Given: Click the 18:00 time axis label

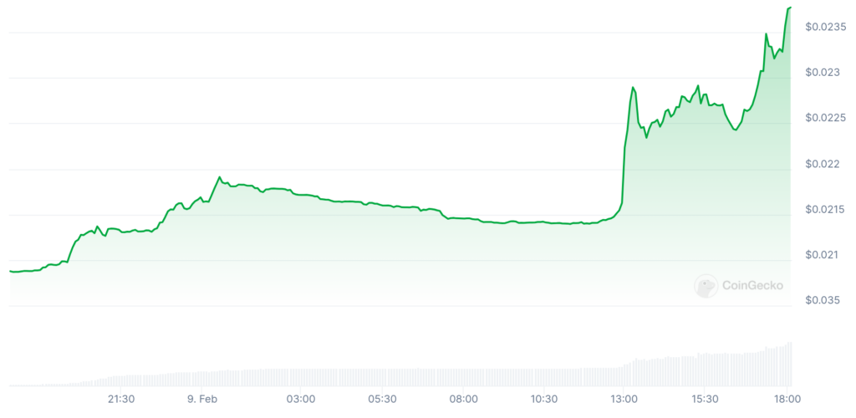Looking at the screenshot, I should tap(787, 399).
